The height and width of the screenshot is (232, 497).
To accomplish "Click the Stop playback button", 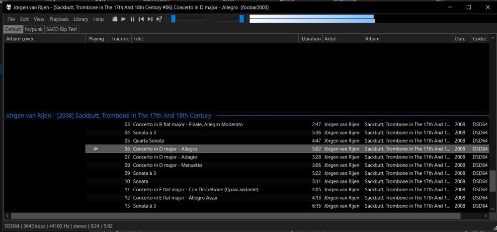I will tap(115, 19).
